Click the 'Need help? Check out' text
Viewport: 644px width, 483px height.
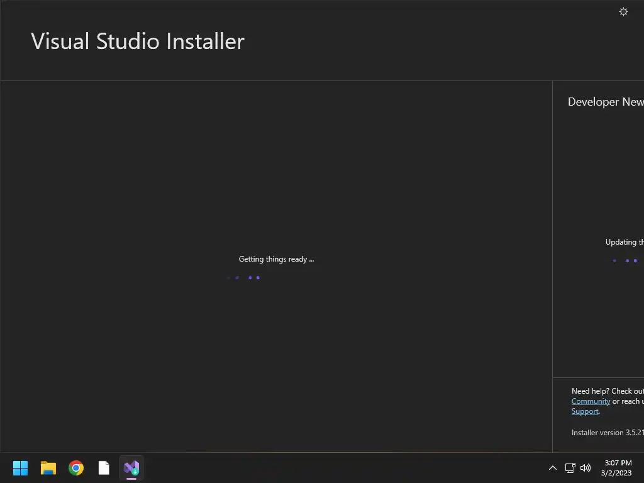[608, 391]
